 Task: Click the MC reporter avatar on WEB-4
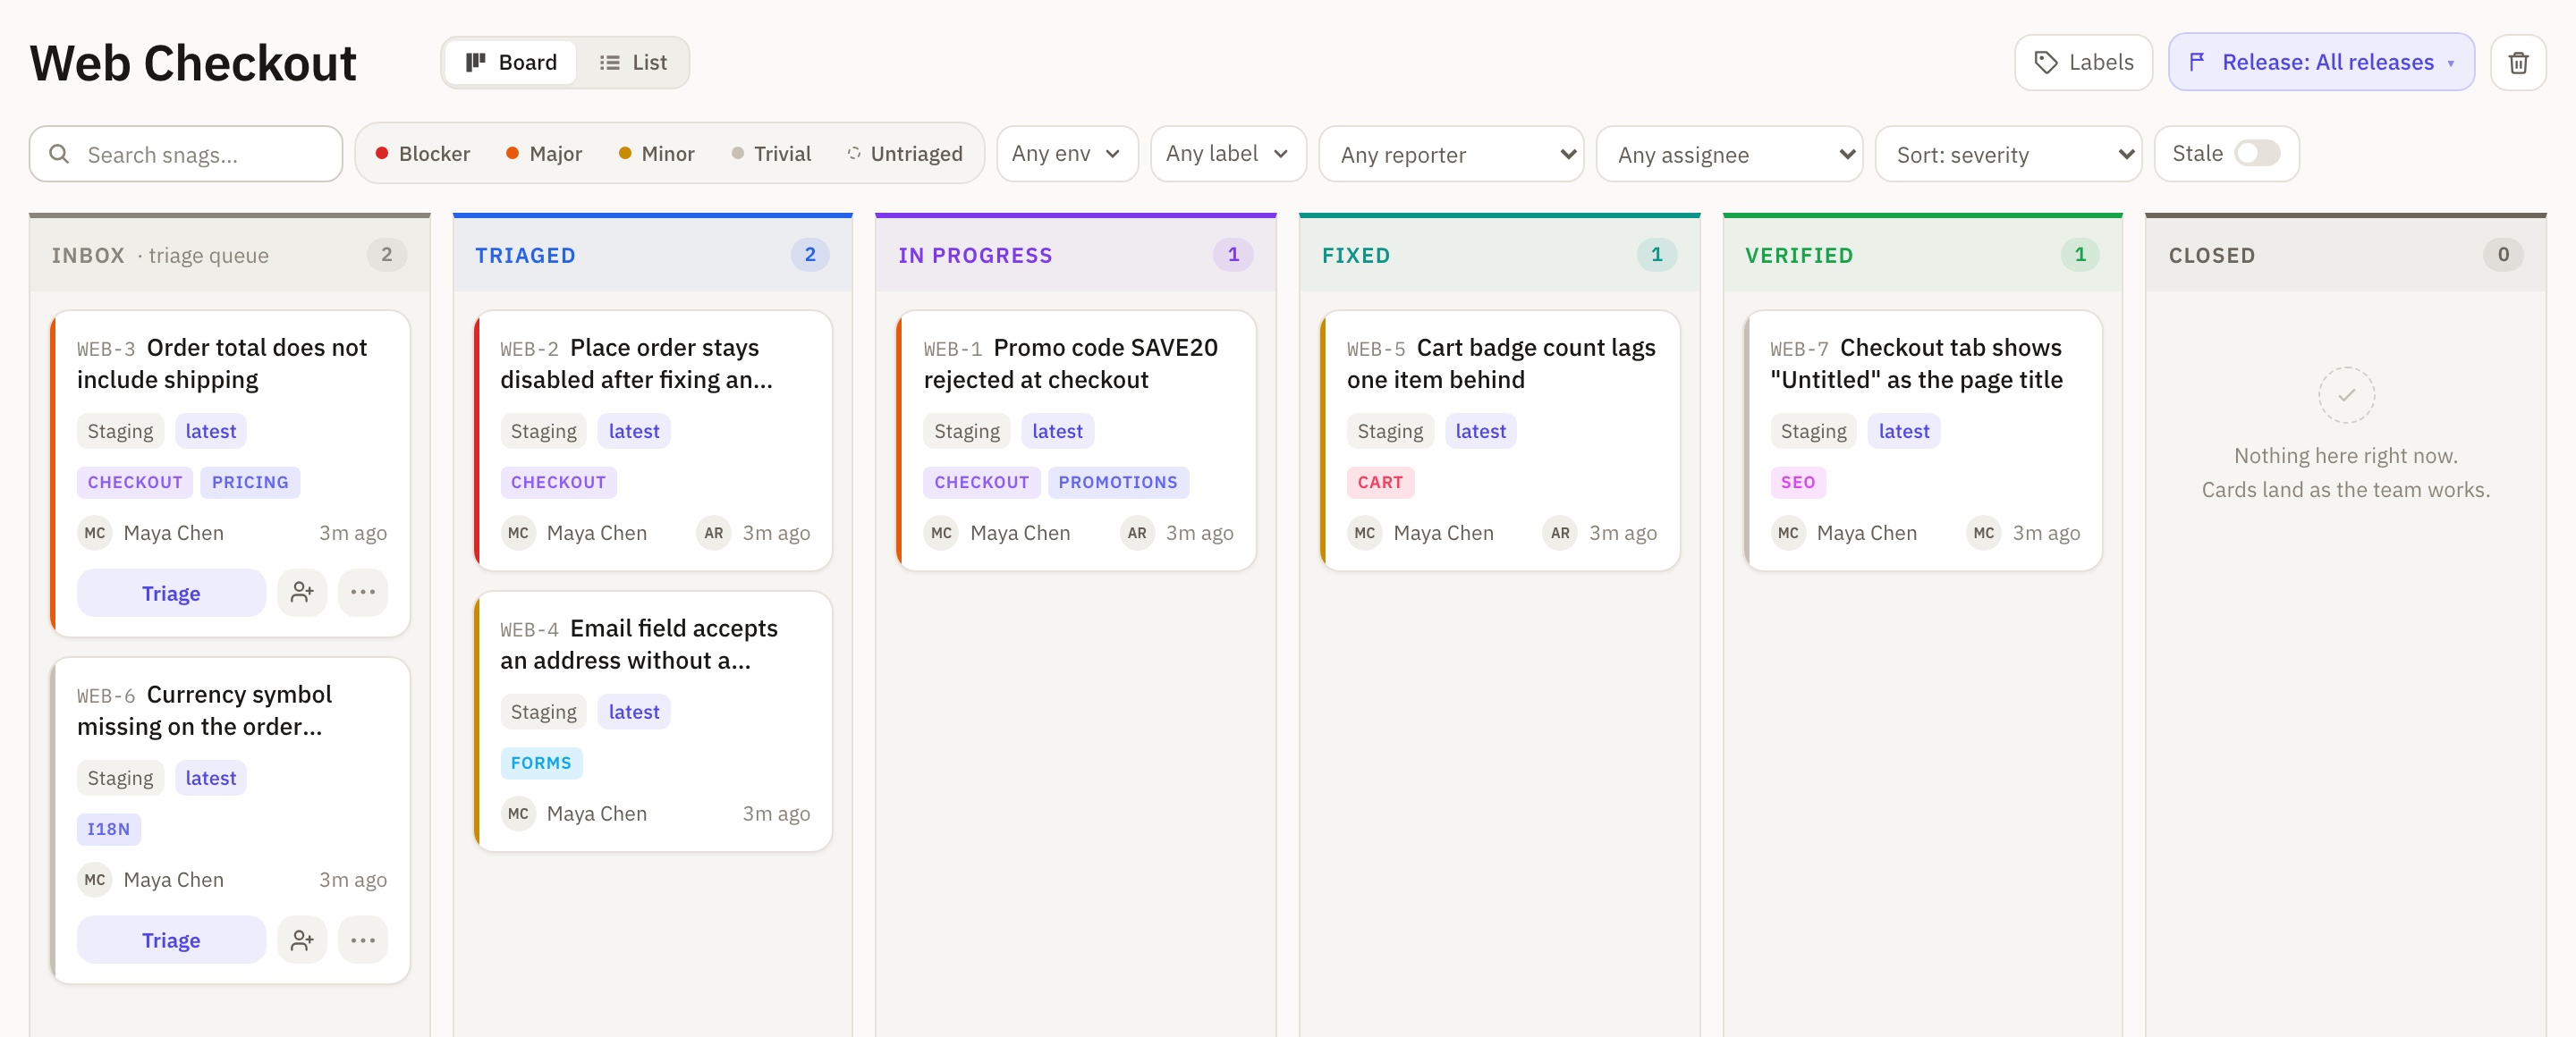518,814
